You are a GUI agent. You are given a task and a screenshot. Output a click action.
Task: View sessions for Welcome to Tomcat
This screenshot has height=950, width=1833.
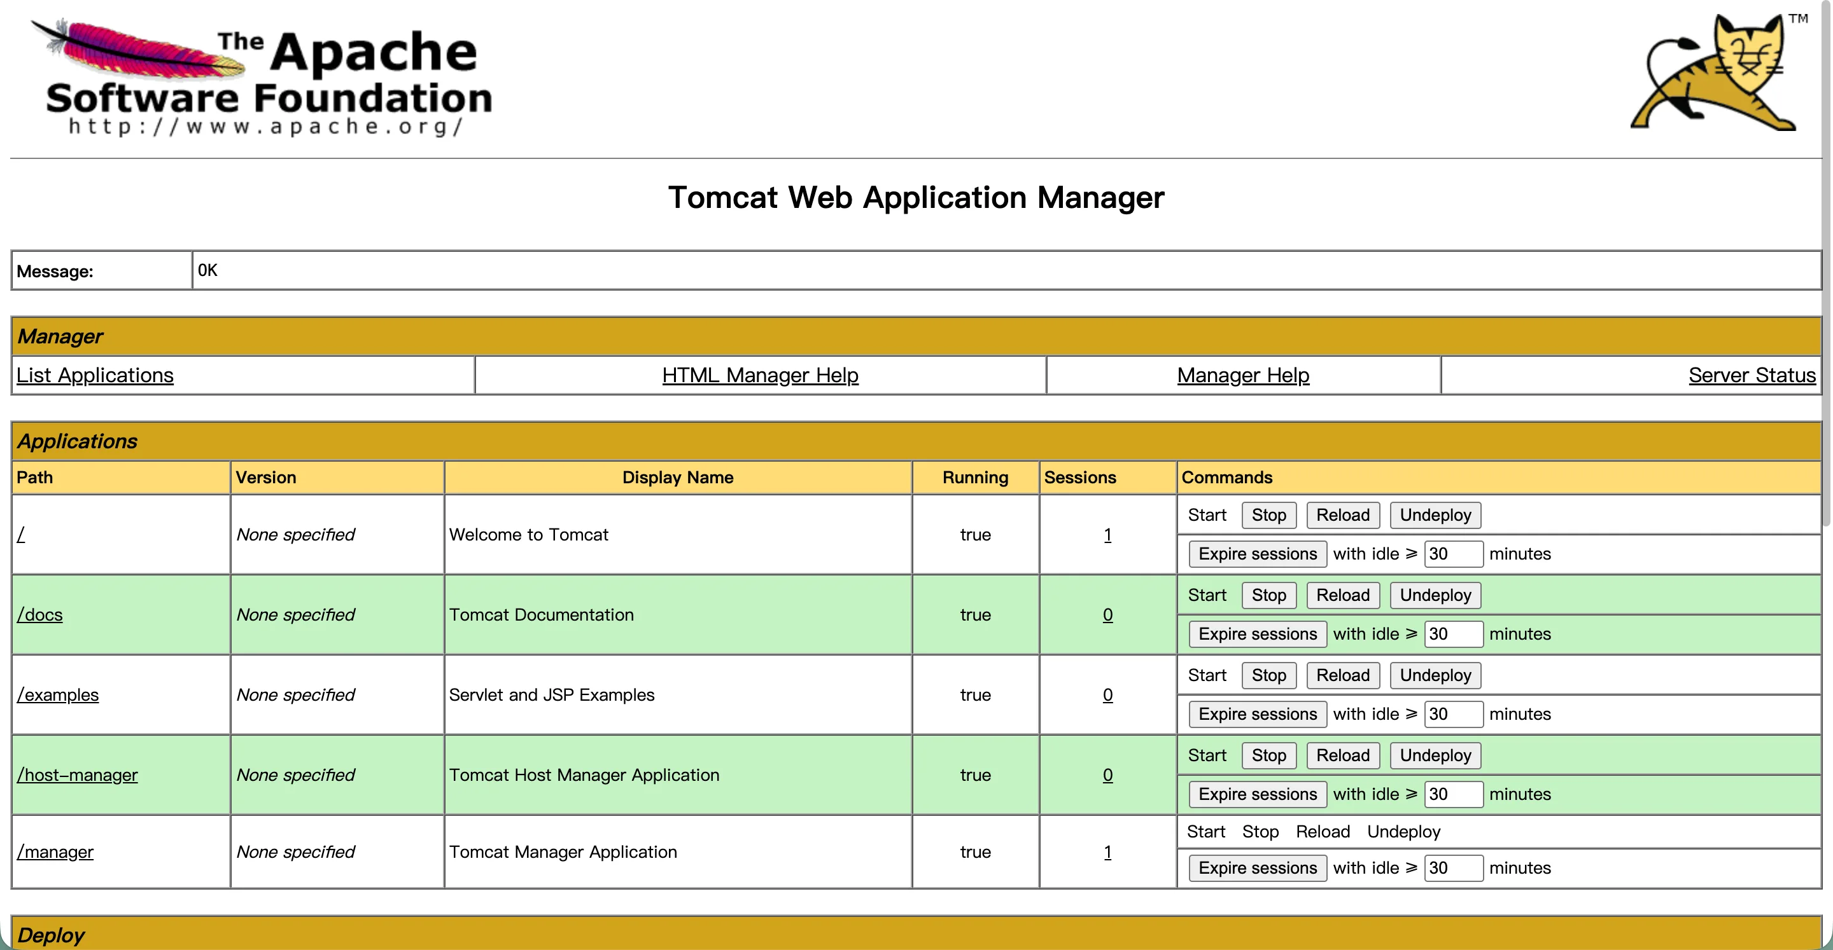[x=1107, y=534]
